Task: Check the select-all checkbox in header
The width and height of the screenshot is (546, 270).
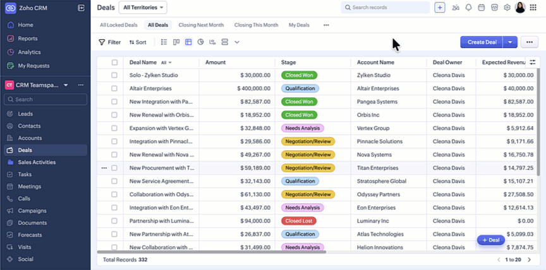Action: point(114,62)
